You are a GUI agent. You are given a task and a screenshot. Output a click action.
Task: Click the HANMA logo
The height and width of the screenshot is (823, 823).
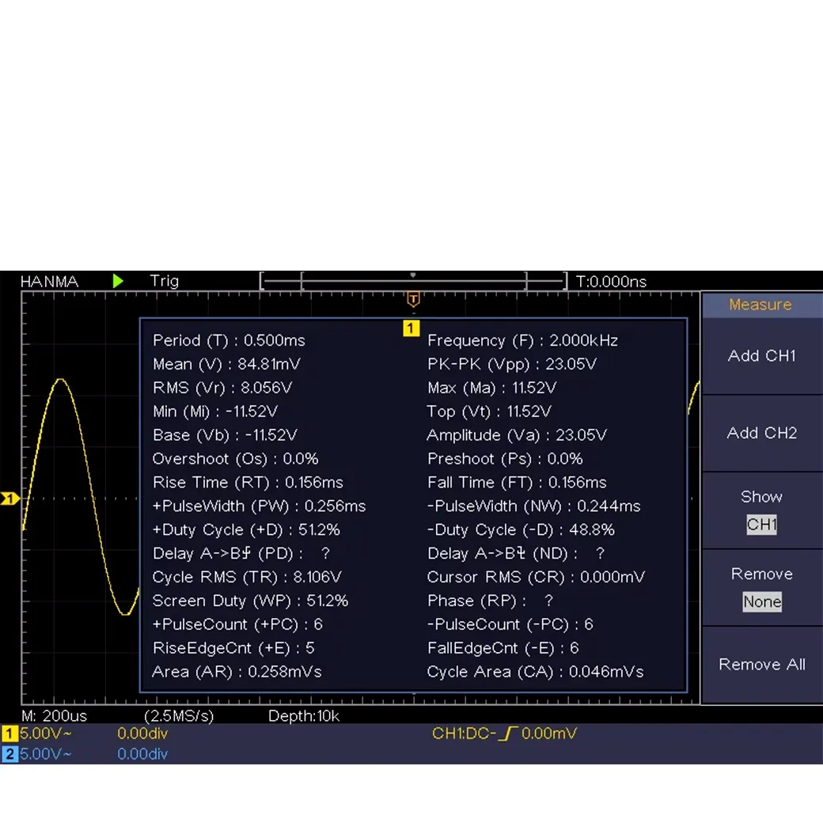tap(49, 282)
